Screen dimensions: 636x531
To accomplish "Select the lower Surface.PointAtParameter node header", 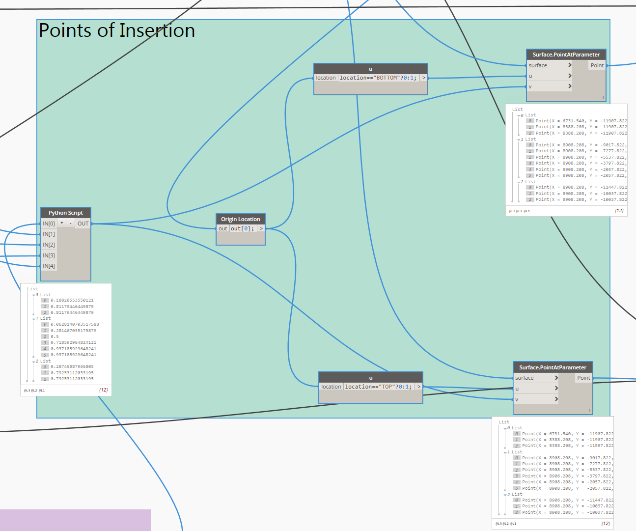I will click(553, 367).
